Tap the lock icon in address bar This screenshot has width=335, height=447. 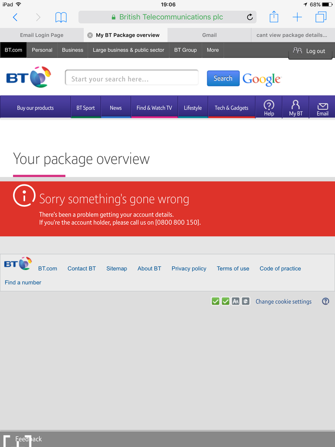[x=114, y=17]
